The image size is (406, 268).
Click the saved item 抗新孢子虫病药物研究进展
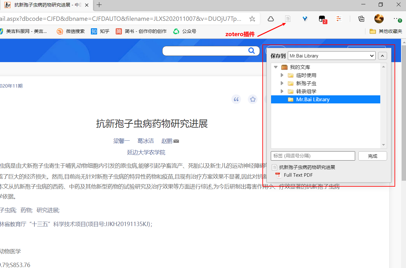tap(307, 167)
